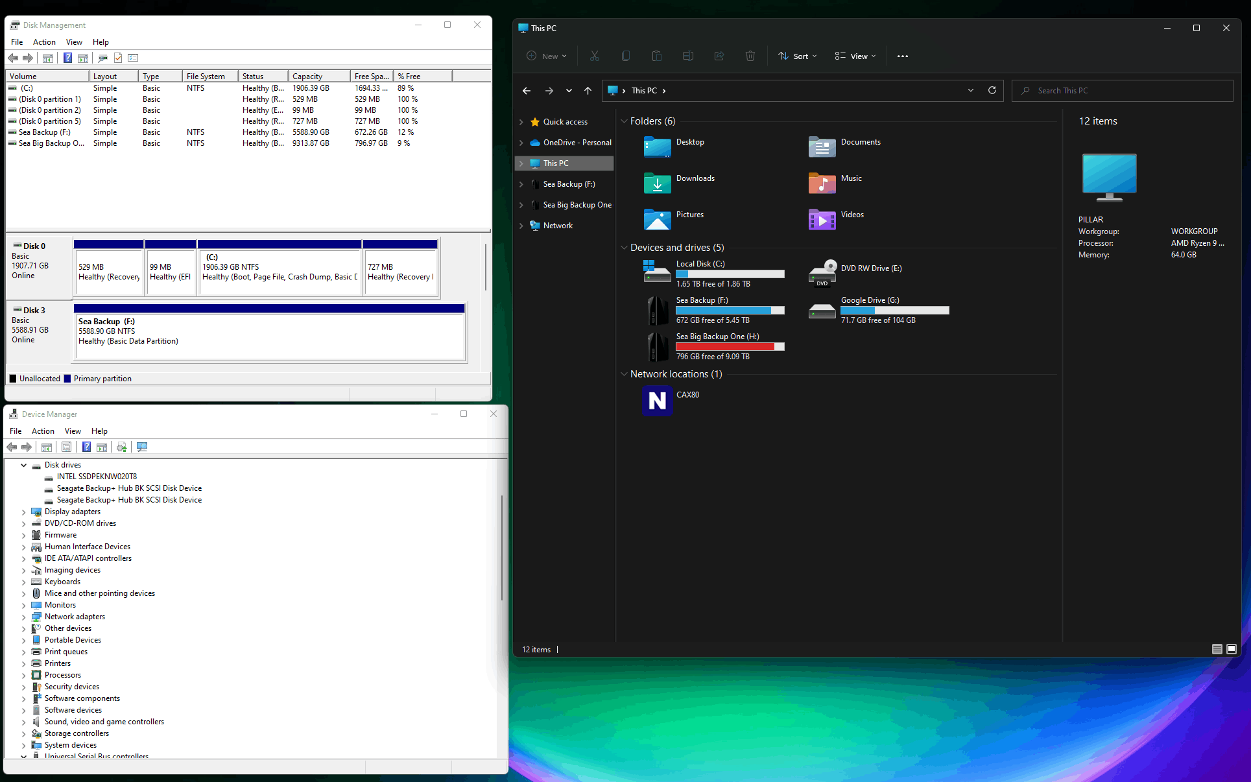Select OneDrive - Personal in navigation pane

(577, 143)
